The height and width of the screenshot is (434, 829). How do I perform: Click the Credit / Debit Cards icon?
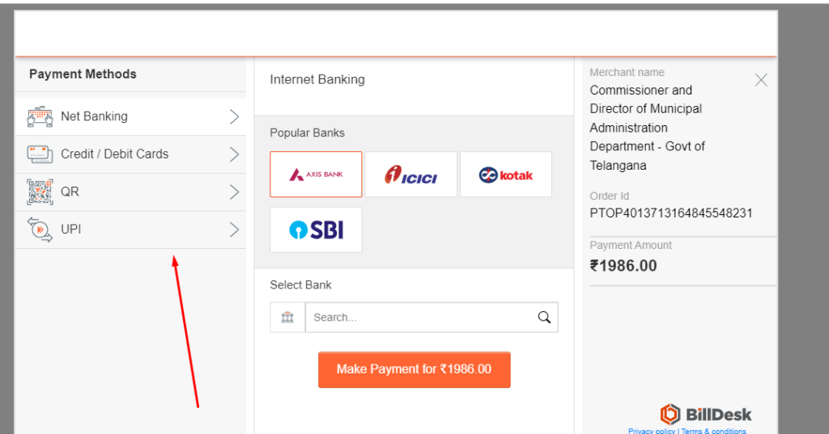coord(40,154)
